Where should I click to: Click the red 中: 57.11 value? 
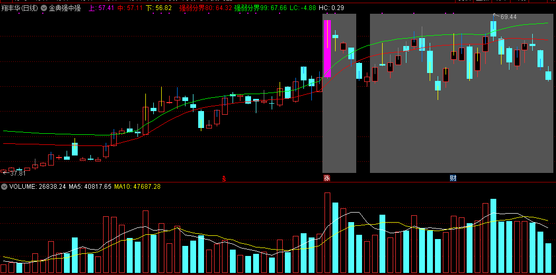130,8
